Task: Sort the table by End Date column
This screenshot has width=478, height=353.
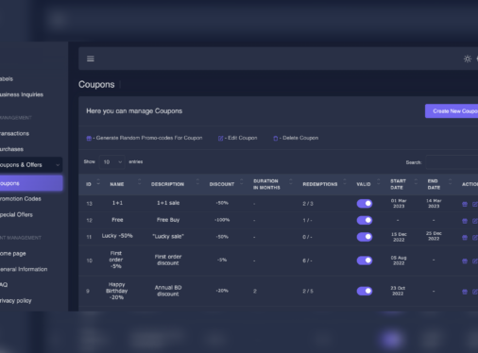Action: [x=450, y=182]
